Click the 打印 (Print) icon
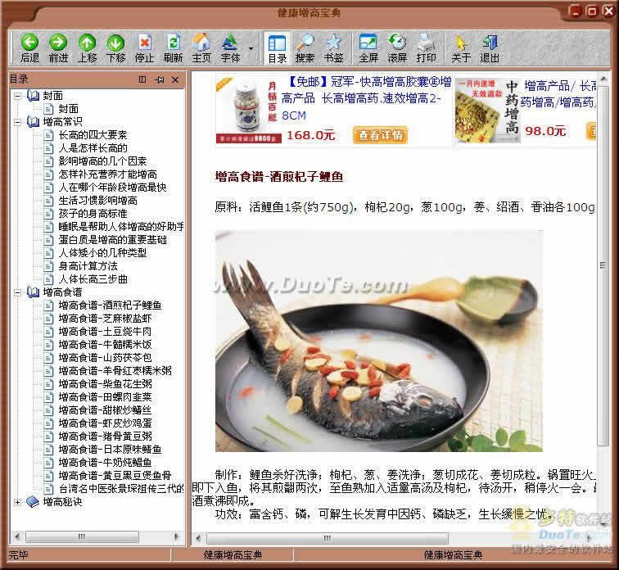Viewport: 619px width, 570px height. click(426, 47)
